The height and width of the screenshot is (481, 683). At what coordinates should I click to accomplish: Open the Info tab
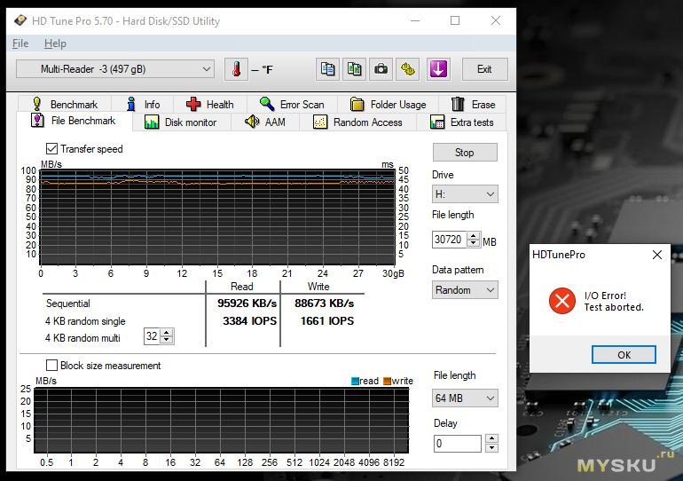144,105
